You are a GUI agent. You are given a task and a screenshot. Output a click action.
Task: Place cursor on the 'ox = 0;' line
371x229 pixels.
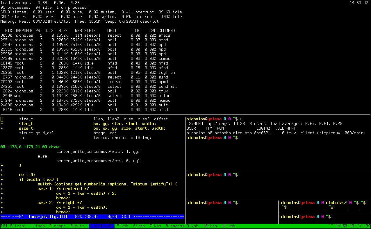coord(27,175)
